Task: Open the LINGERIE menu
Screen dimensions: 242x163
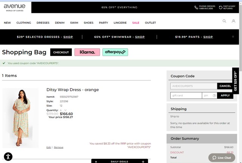Action: pos(120,23)
